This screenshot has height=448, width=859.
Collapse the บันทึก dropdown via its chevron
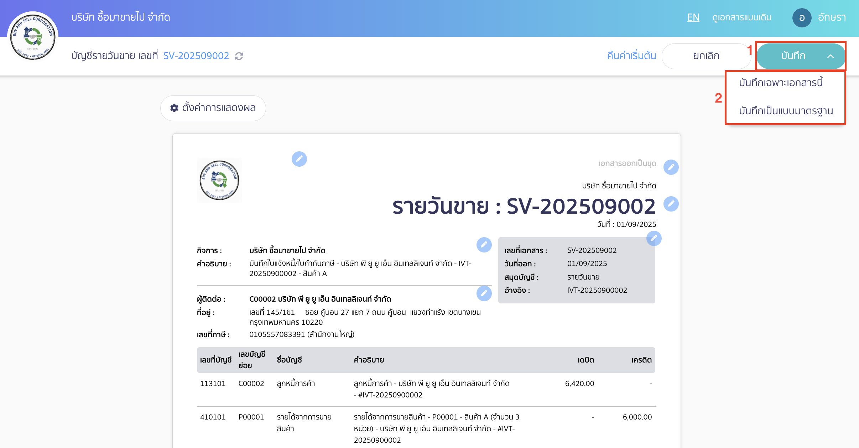click(831, 56)
